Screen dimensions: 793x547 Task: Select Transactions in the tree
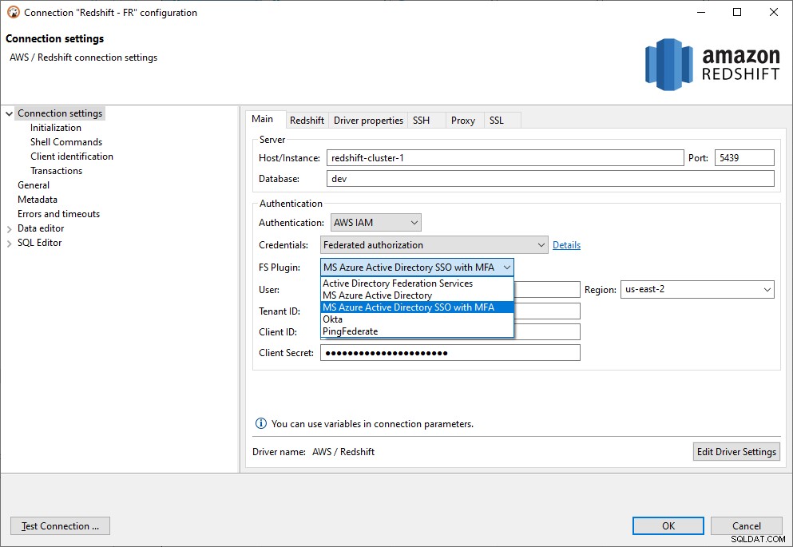pos(56,171)
